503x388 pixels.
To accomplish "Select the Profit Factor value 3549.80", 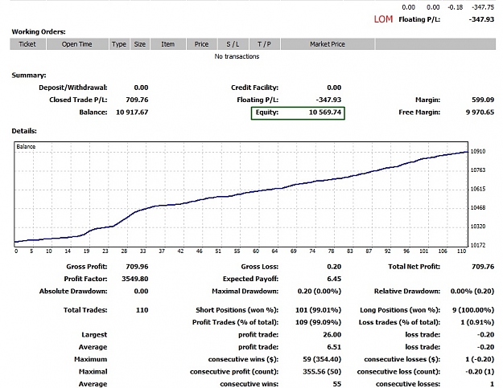I will [134, 279].
